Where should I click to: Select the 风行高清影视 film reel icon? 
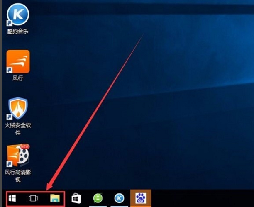tap(18, 155)
